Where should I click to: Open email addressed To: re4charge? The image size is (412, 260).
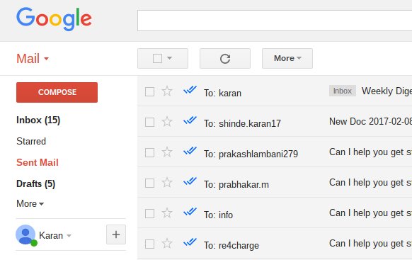(231, 246)
